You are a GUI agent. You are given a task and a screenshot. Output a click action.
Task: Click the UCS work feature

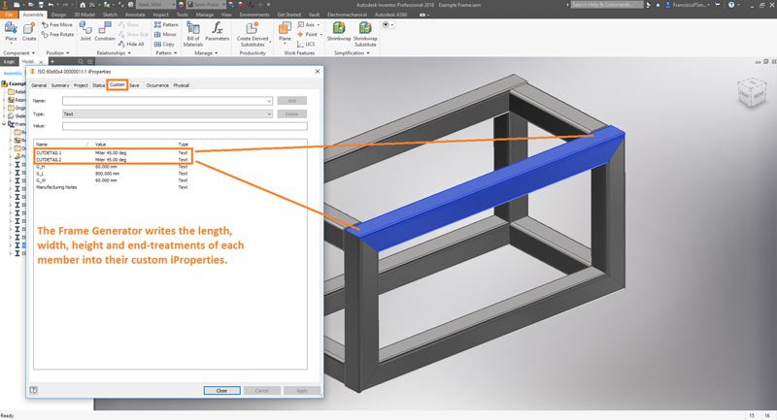coord(306,44)
